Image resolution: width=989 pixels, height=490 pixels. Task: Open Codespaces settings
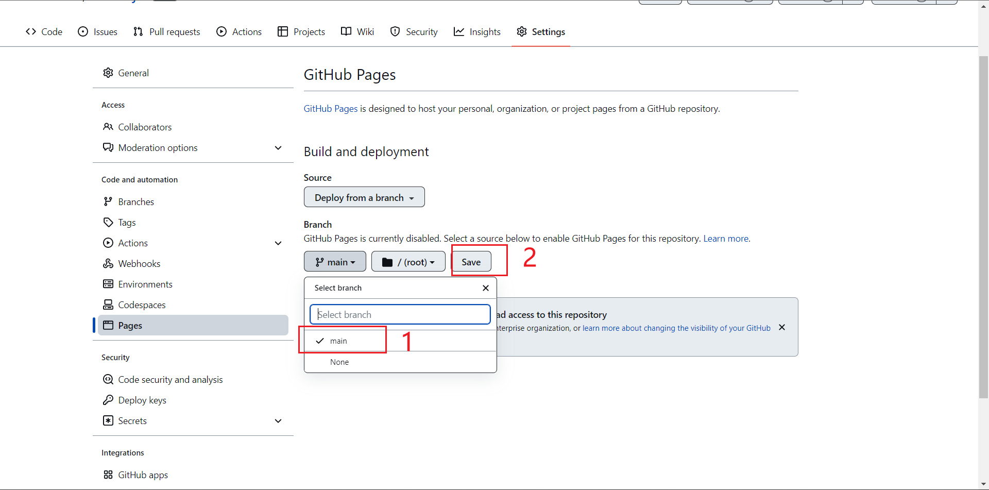[x=193, y=305]
